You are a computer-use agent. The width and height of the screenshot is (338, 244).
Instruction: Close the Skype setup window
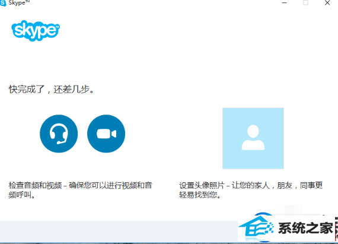pos(327,3)
